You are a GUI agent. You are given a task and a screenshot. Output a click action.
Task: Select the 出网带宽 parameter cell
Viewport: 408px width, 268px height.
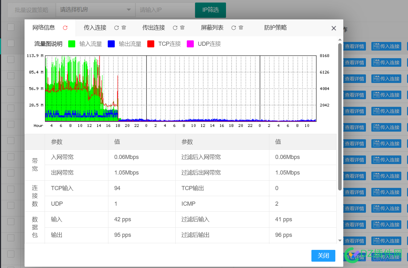76,173
